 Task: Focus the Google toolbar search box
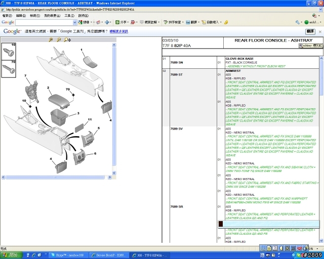pyautogui.click(x=44, y=22)
